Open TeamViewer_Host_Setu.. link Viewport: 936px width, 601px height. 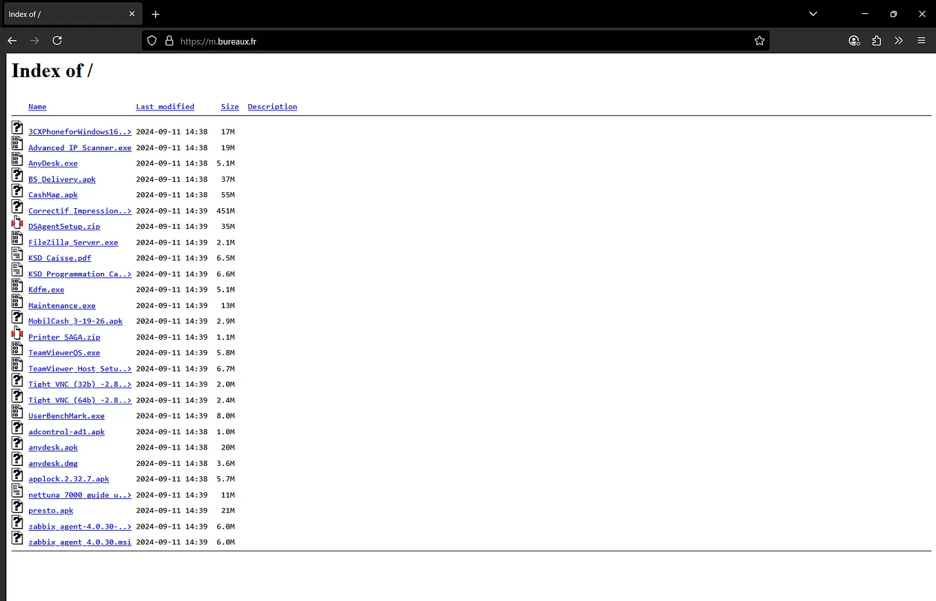(x=80, y=369)
